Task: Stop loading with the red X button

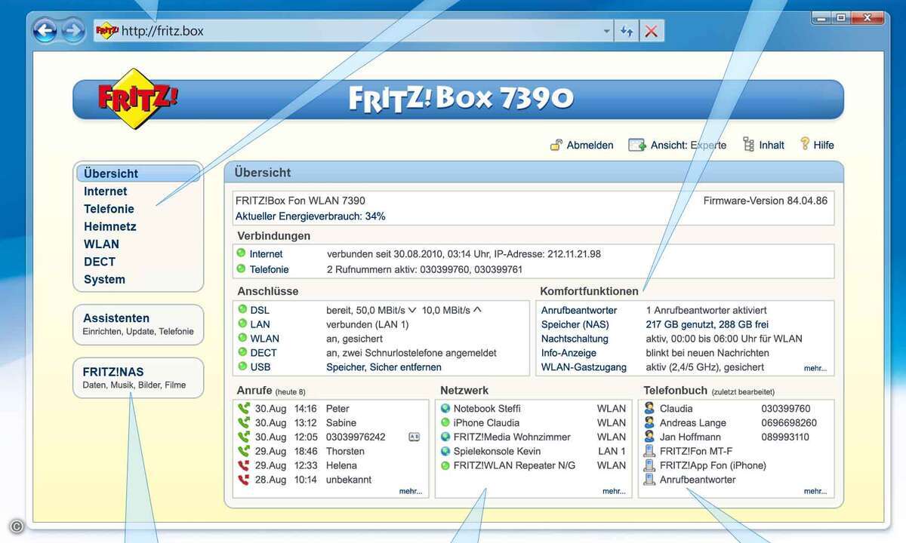Action: (x=652, y=31)
